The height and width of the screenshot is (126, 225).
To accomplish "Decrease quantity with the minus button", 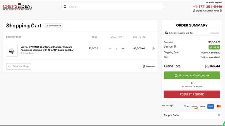I will point(110,48).
